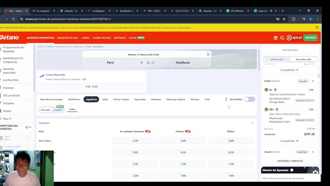This screenshot has height=186, width=330.
Task: Open the VIRTUALES menu item
Action: pos(120,38)
